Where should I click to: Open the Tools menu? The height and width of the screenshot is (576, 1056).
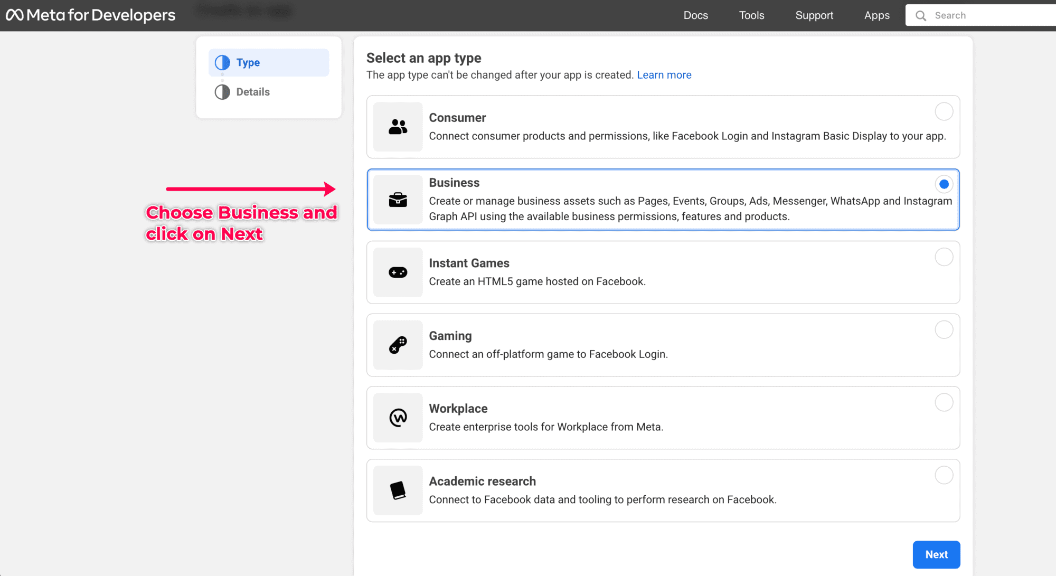(x=751, y=15)
